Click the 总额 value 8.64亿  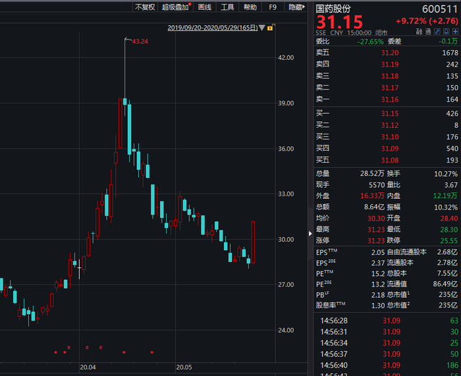374,207
